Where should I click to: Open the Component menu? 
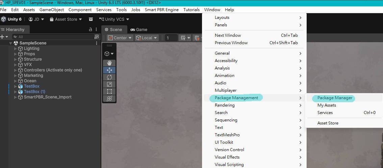pyautogui.click(x=80, y=10)
